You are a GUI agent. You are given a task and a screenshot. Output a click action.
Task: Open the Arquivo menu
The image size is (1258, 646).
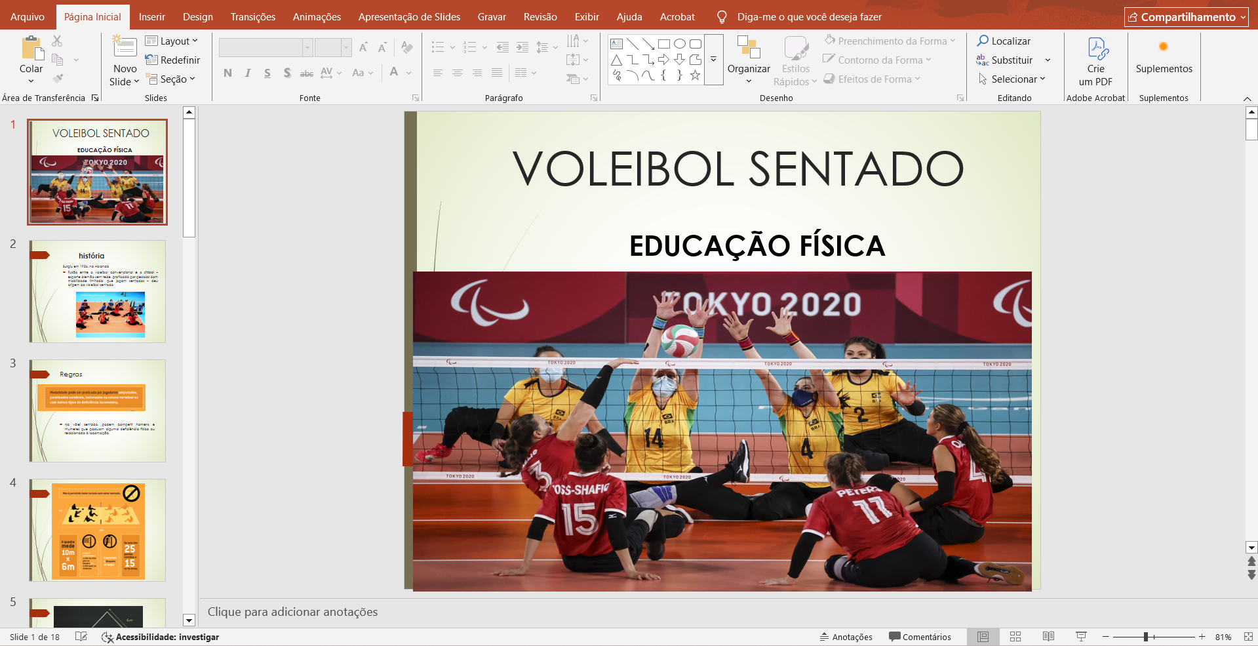coord(28,17)
